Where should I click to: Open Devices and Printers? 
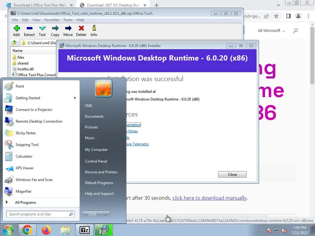101,172
